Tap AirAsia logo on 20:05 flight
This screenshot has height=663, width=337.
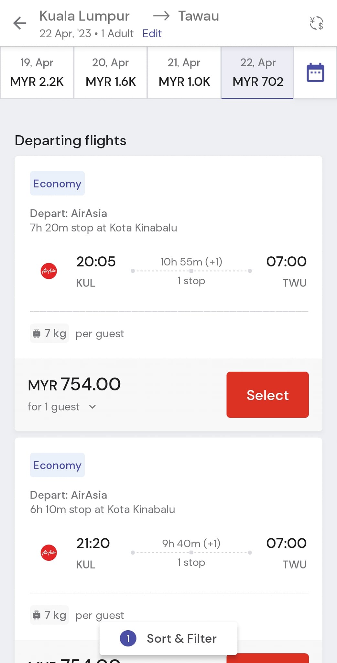[49, 271]
